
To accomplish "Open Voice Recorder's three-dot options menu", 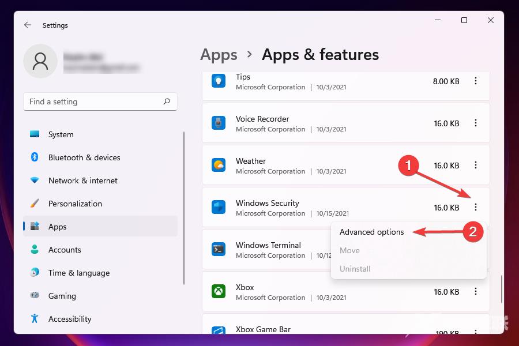I will pos(476,123).
